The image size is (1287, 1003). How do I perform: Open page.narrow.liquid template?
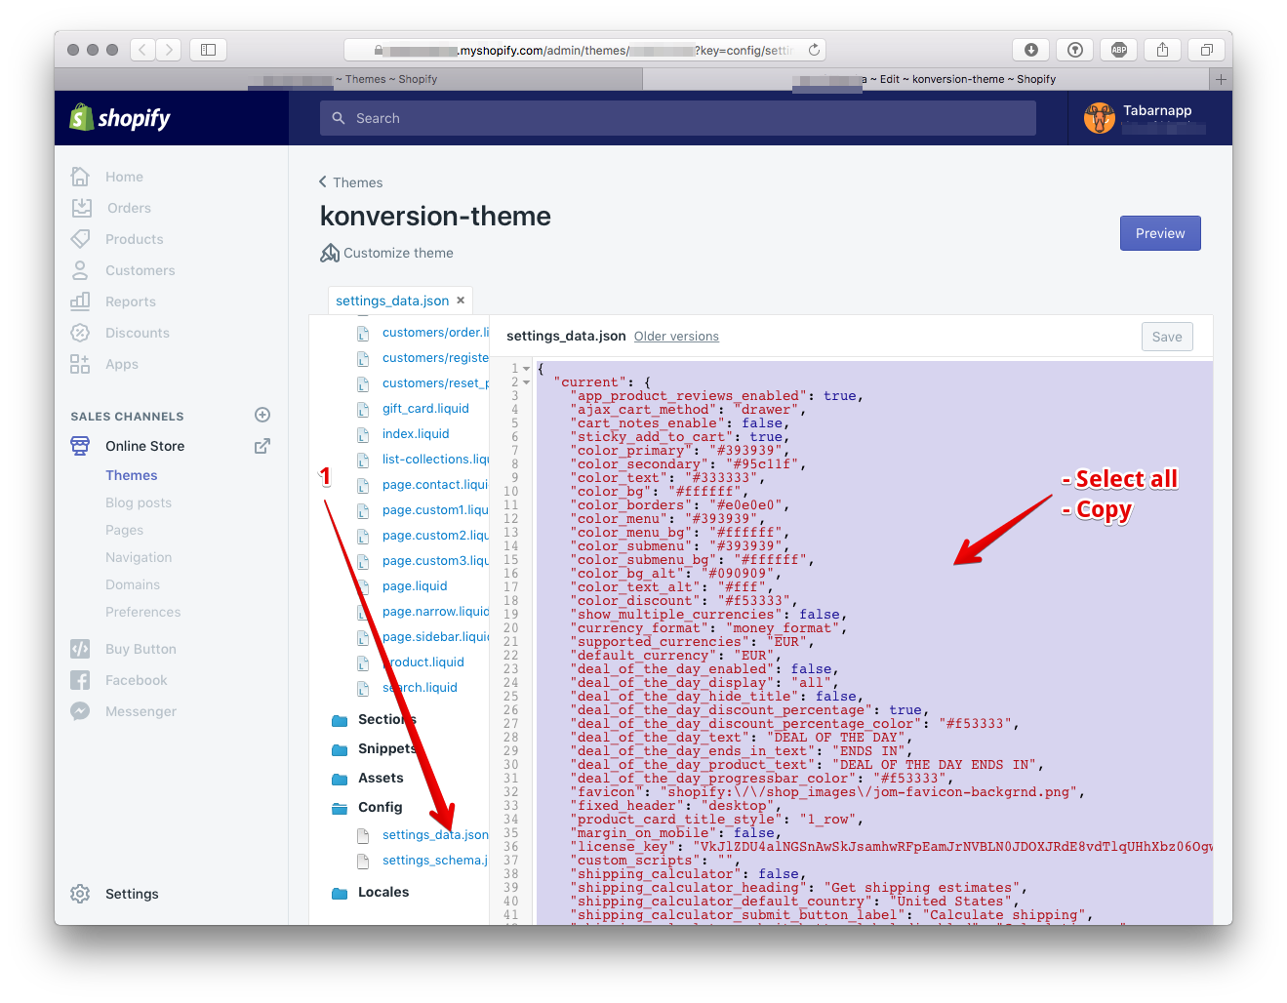435,612
